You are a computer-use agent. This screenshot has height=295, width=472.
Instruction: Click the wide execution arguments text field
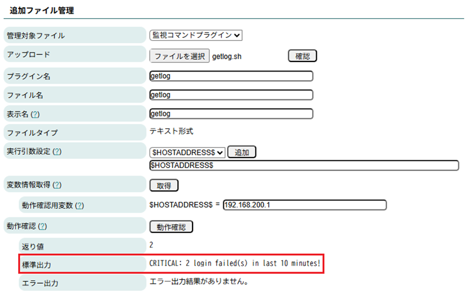click(304, 166)
